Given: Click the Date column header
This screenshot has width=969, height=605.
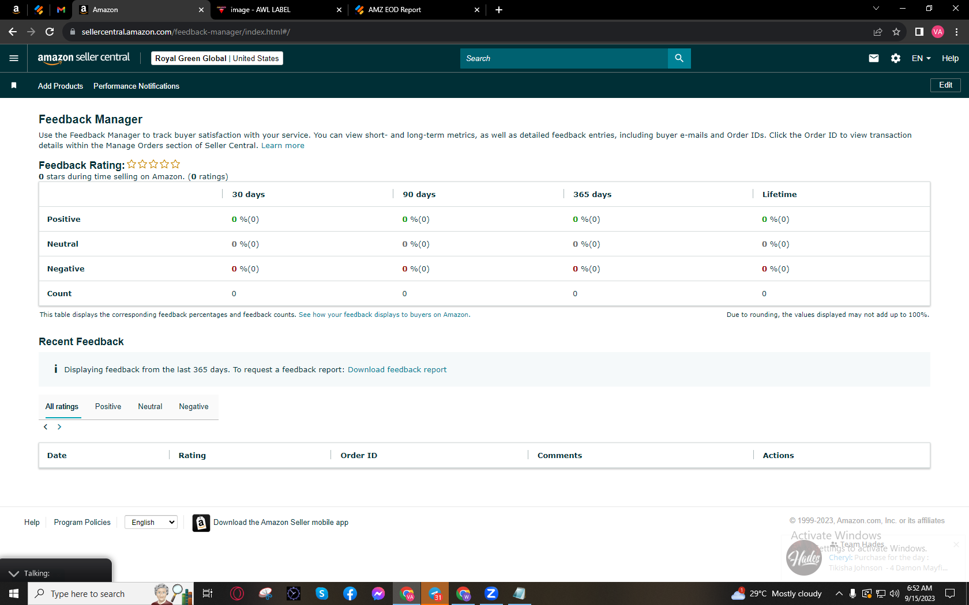Looking at the screenshot, I should point(57,455).
